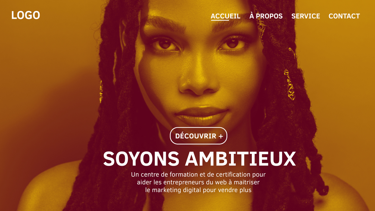Screen dimensions: 375x211
Task: Select CONTACT in the navigation bar
Action: 344,16
